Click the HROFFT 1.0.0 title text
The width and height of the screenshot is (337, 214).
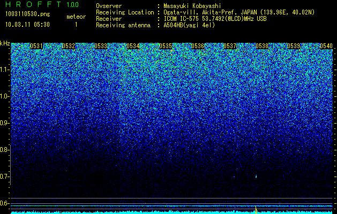42,4
